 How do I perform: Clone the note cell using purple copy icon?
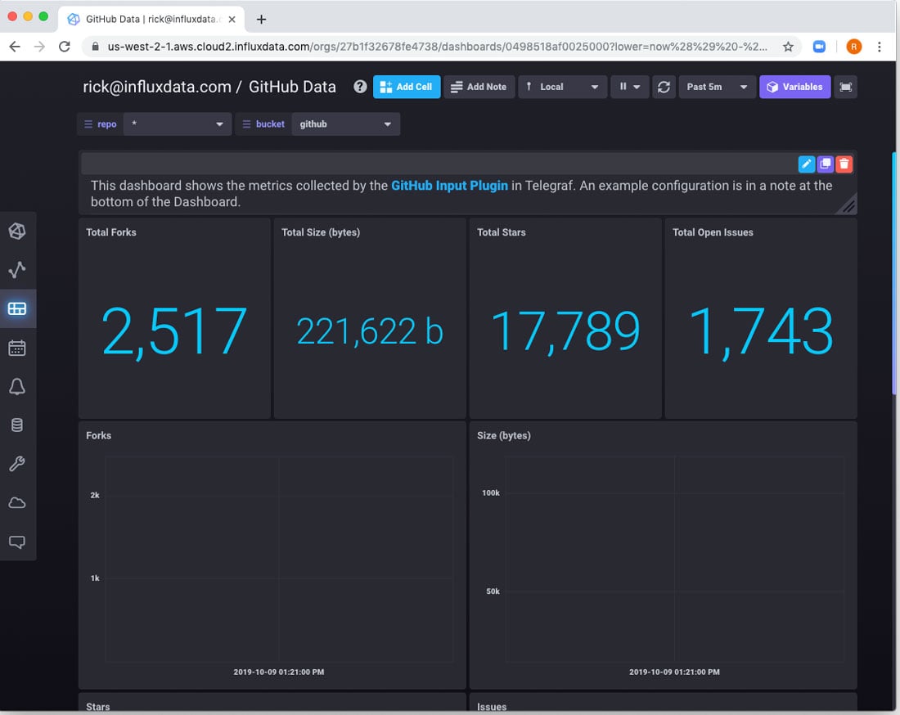826,164
